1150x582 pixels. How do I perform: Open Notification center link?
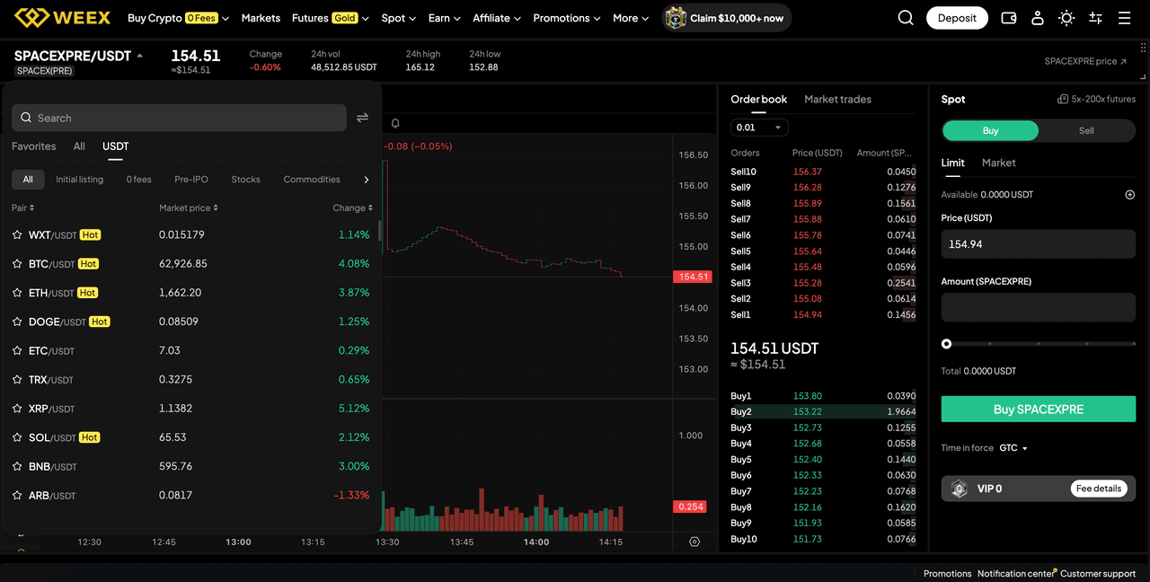[x=1017, y=573]
